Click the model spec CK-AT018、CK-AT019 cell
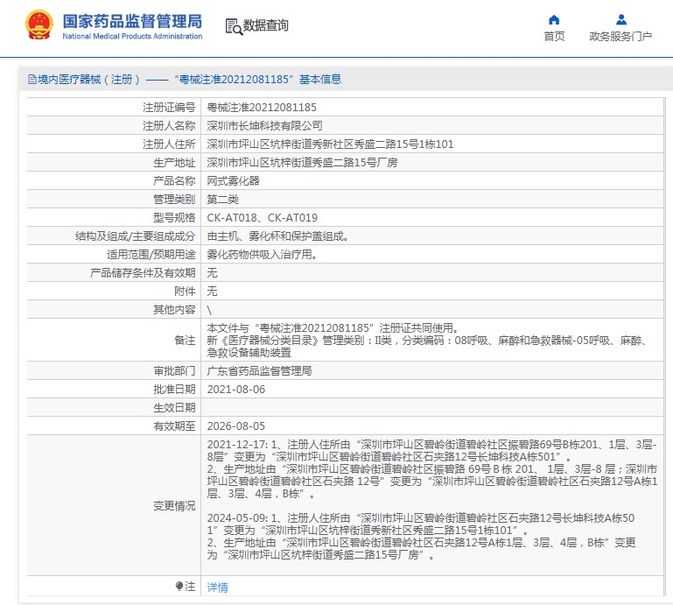The height and width of the screenshot is (605, 673). [262, 218]
